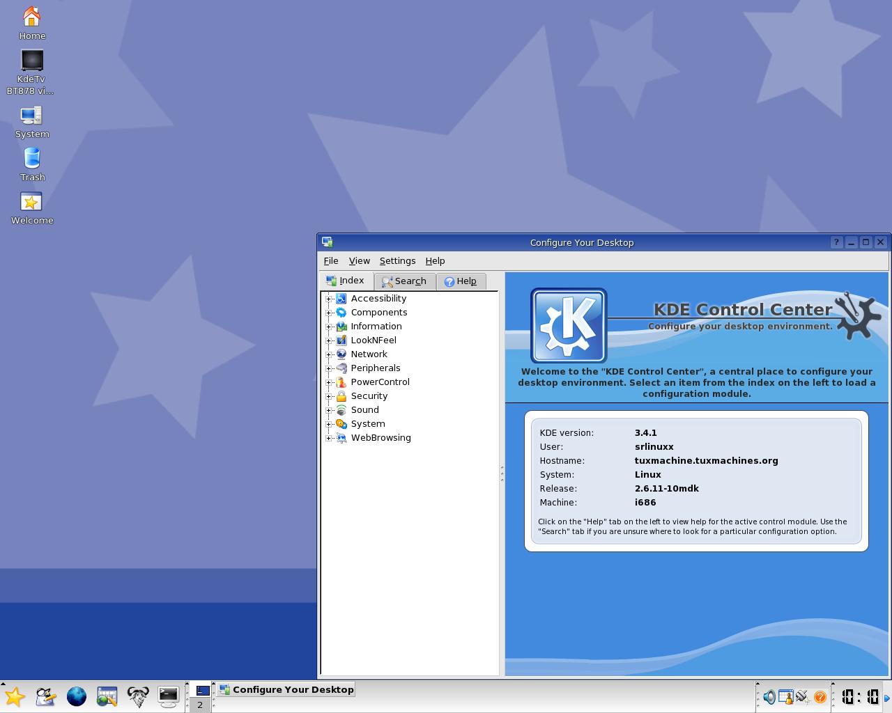The image size is (892, 713).
Task: Click the Sound category icon
Action: [x=341, y=410]
